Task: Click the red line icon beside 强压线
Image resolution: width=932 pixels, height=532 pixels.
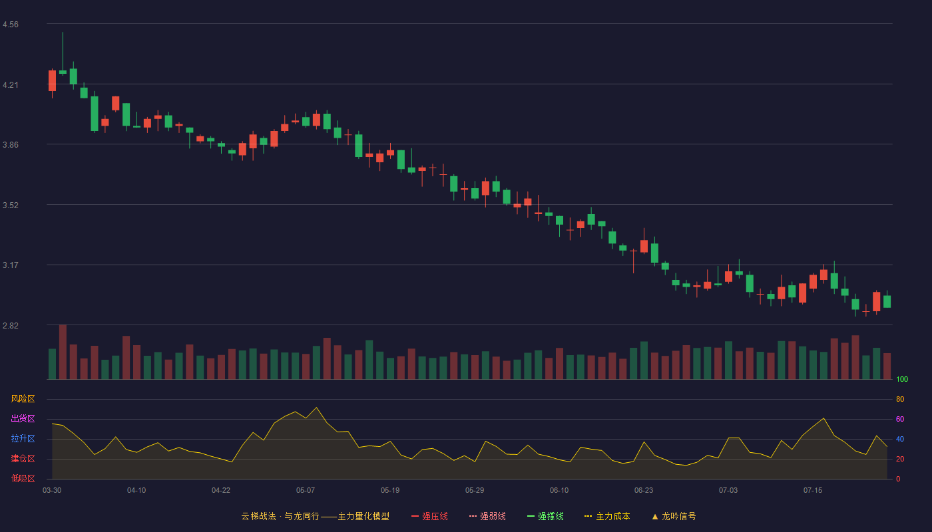Action: (x=415, y=516)
